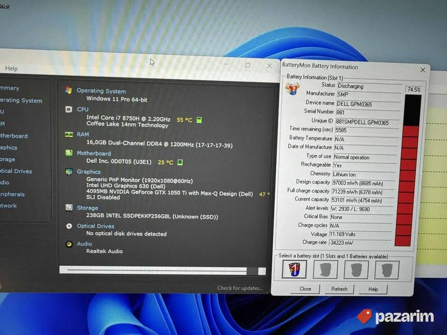Click Realtek Audio text
The width and height of the screenshot is (447, 335).
pyautogui.click(x=105, y=251)
